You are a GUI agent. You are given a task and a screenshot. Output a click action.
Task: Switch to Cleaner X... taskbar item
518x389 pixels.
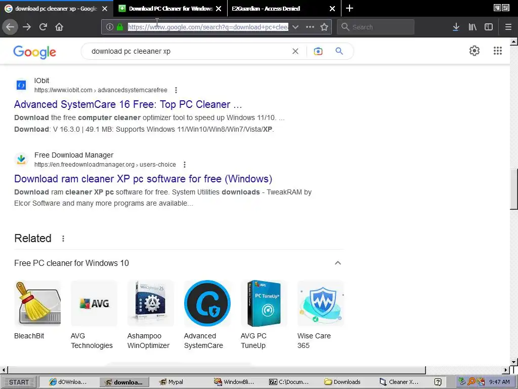pyautogui.click(x=399, y=382)
